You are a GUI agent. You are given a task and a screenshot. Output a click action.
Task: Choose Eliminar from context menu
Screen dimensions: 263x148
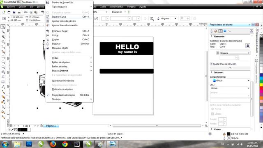click(69, 44)
